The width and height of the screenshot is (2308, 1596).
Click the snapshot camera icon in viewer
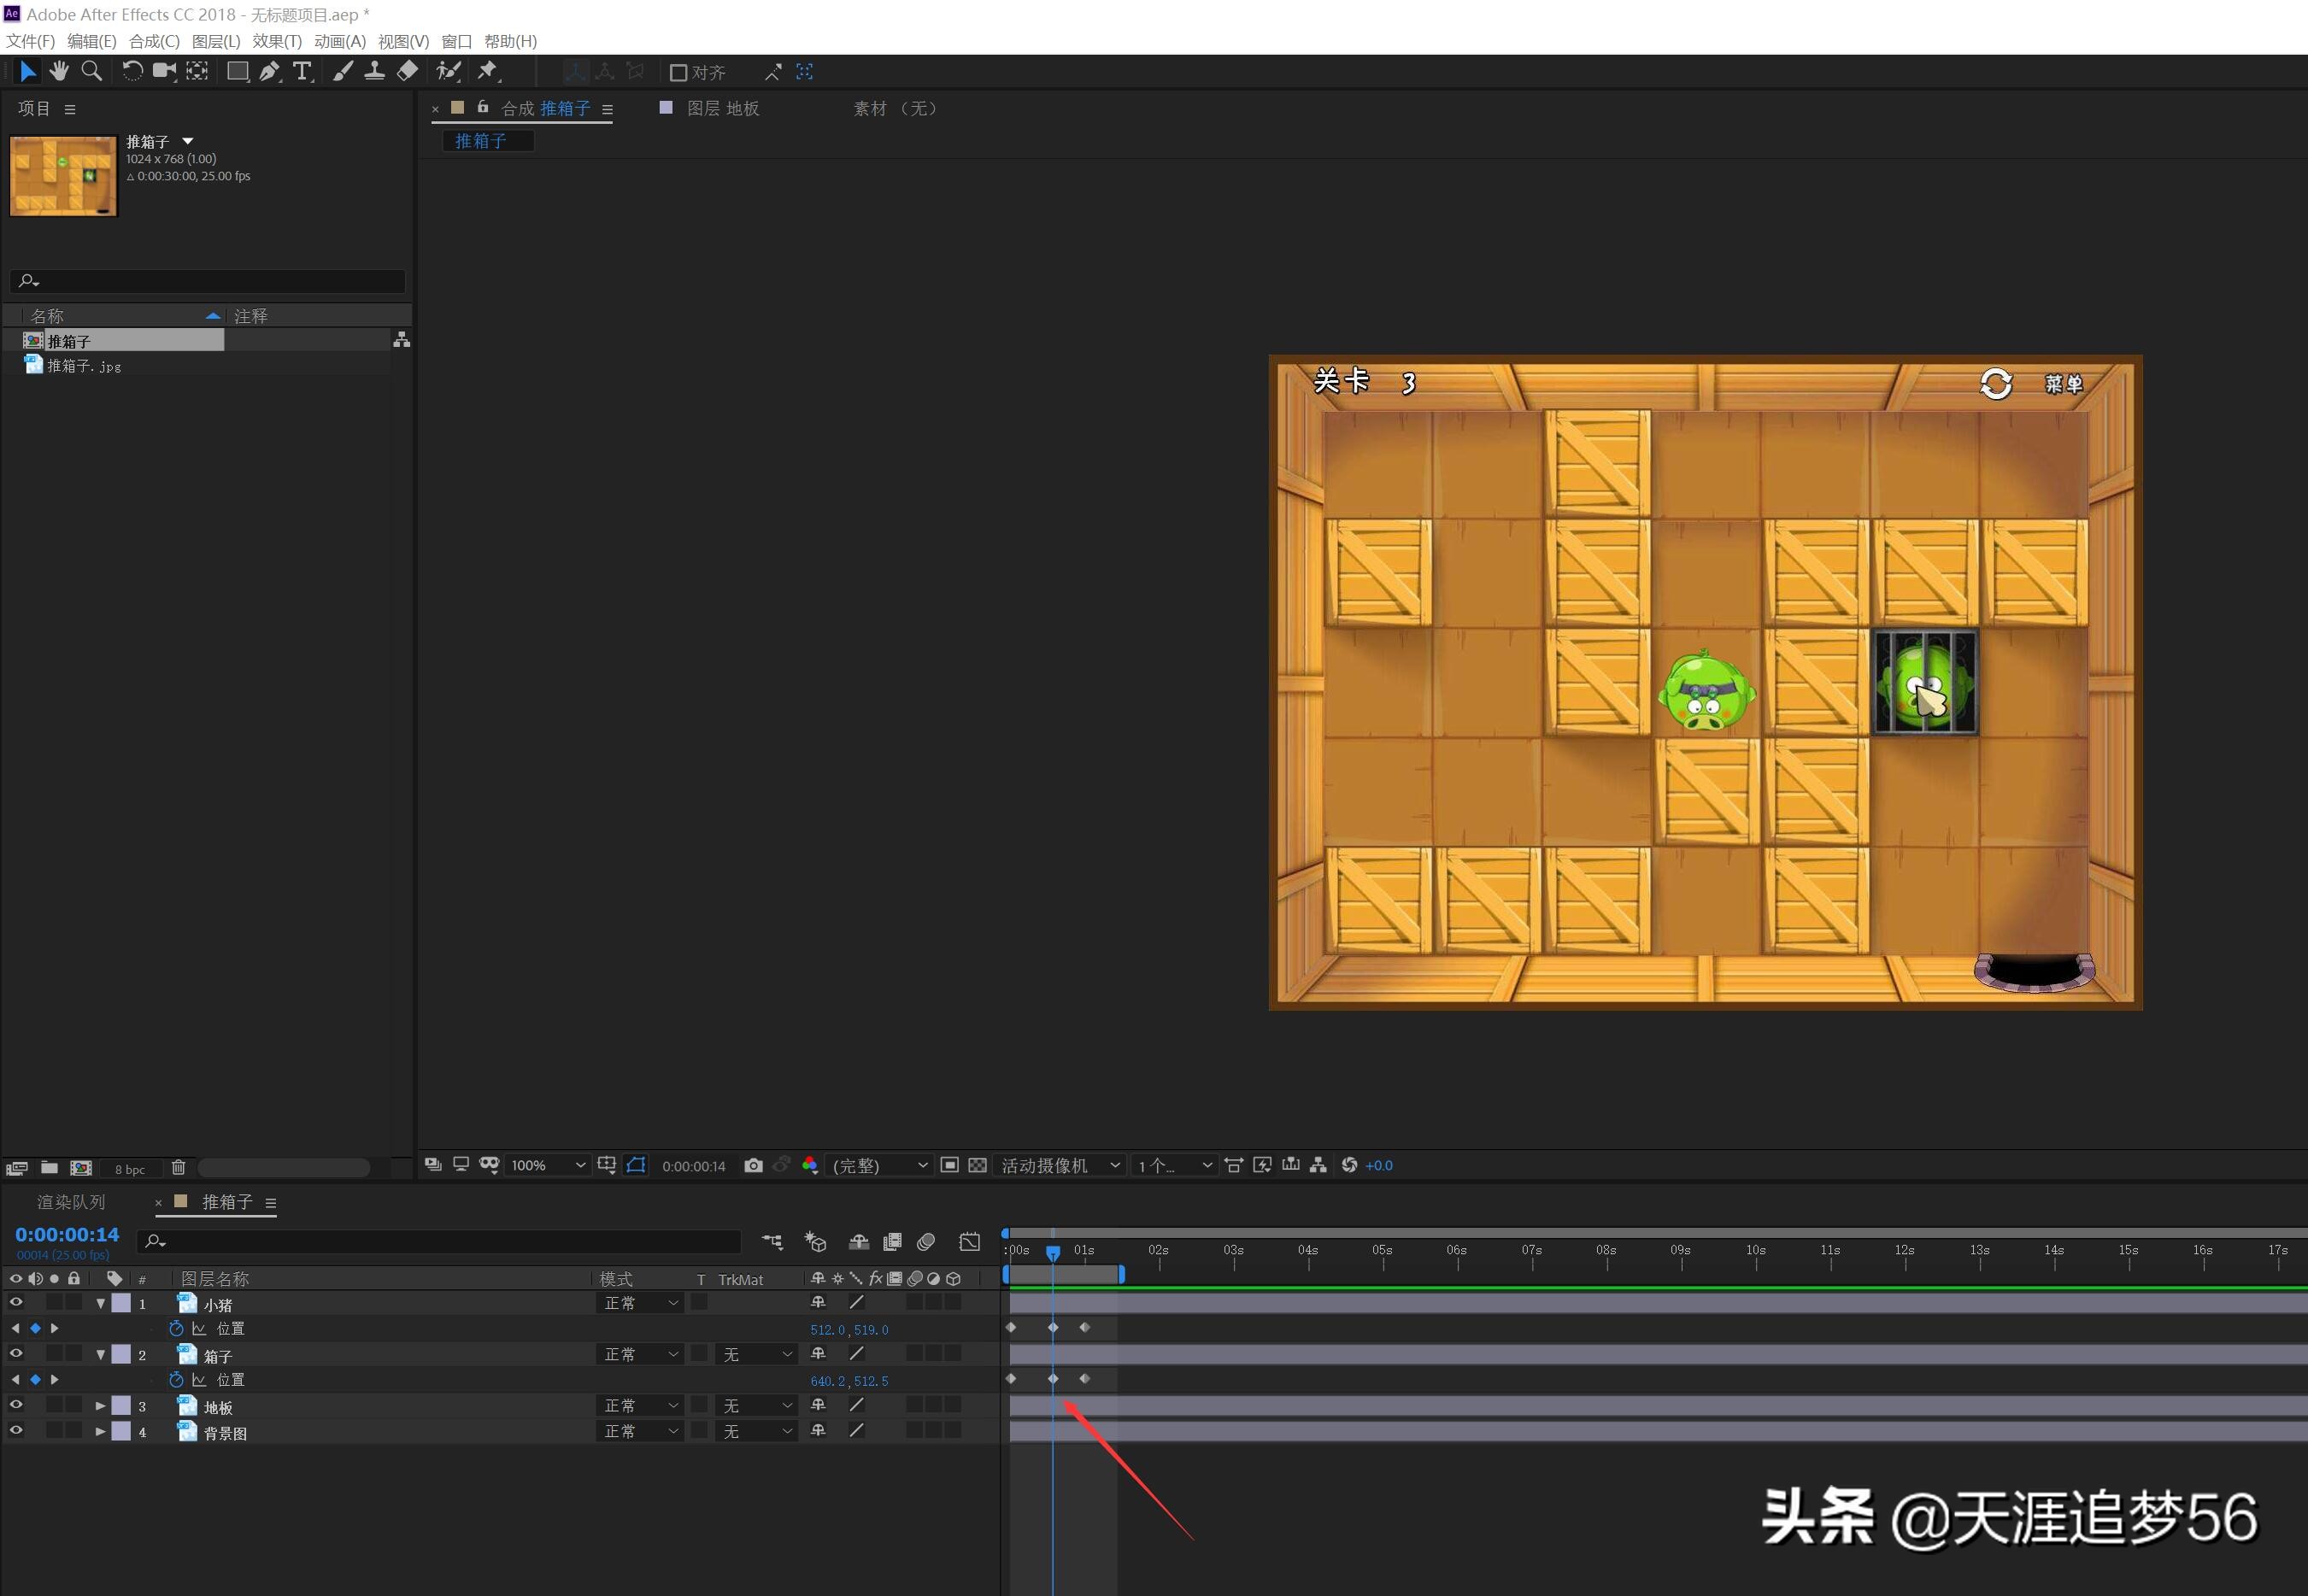pyautogui.click(x=753, y=1165)
